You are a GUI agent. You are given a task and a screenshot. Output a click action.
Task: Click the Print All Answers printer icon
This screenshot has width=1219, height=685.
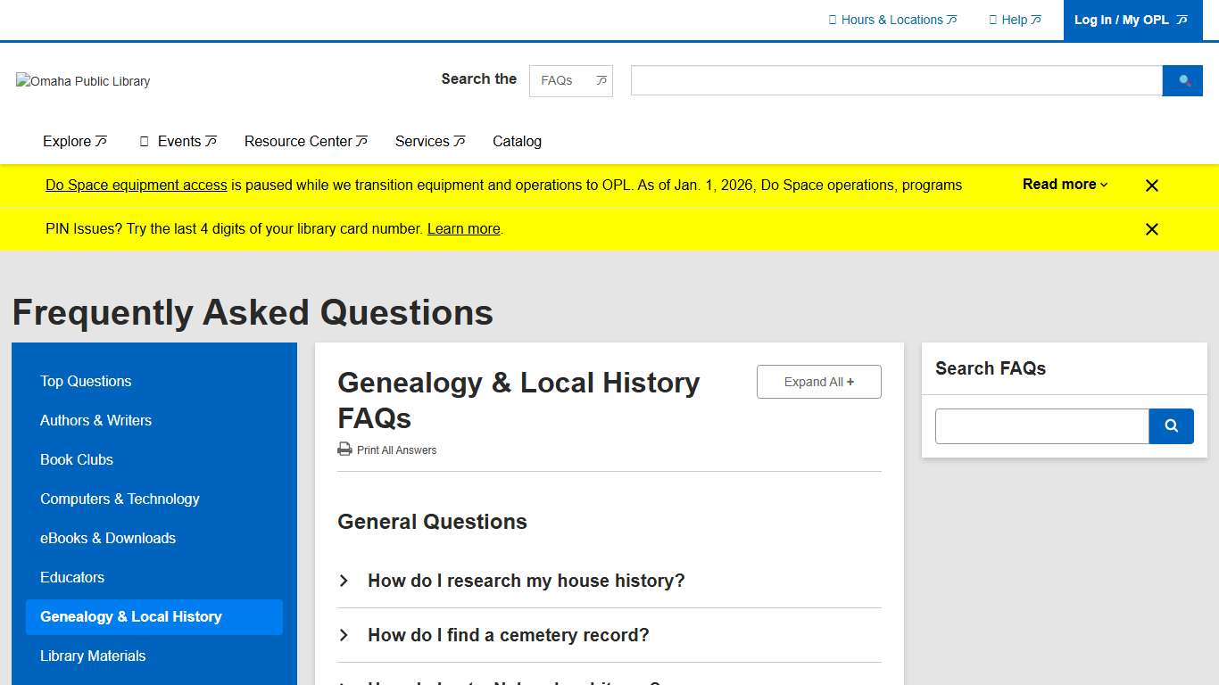pos(344,450)
